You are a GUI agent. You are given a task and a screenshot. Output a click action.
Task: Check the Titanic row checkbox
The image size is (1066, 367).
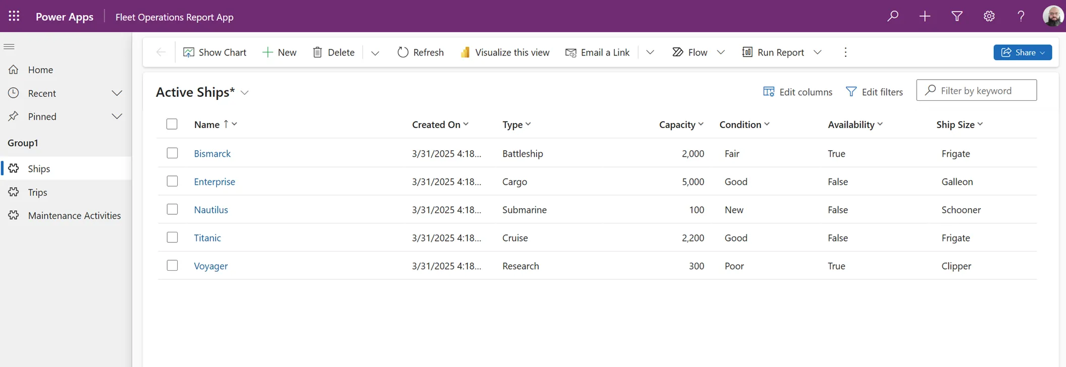coord(172,237)
